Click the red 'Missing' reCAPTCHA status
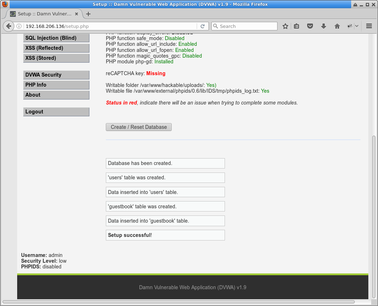 click(156, 73)
